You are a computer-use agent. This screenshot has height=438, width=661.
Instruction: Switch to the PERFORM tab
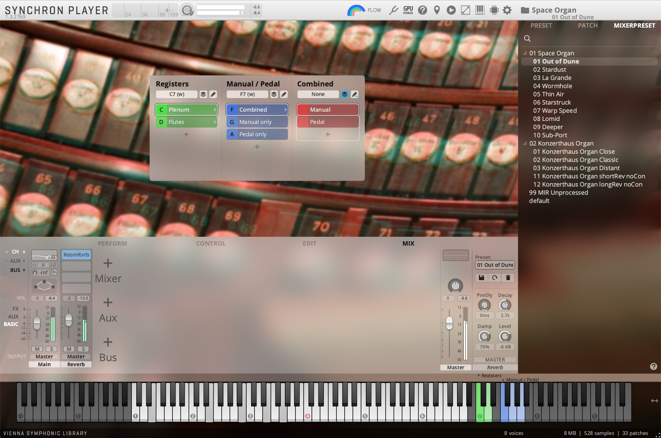tap(112, 244)
